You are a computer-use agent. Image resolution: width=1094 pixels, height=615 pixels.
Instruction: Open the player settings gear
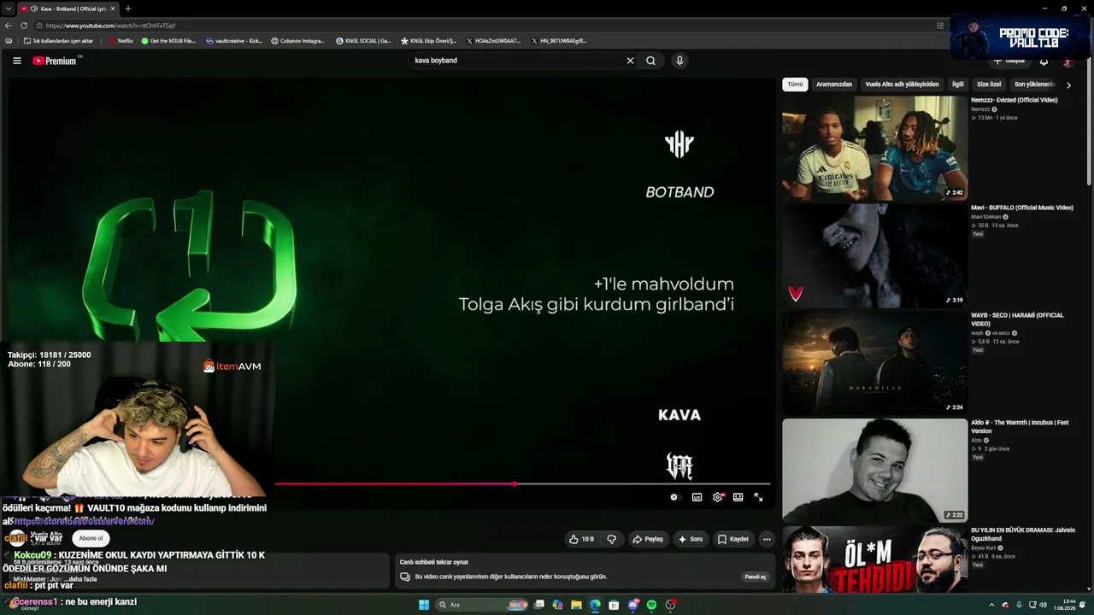point(718,497)
